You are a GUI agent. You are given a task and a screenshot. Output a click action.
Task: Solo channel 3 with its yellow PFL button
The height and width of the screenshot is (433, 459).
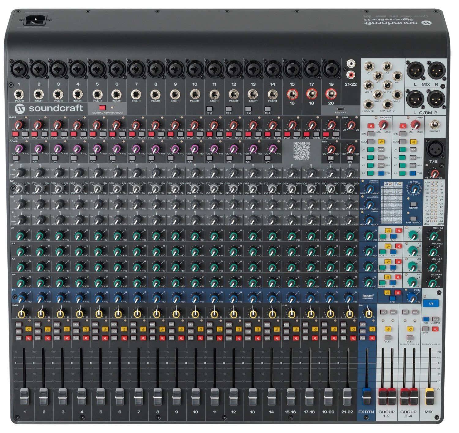point(67,329)
